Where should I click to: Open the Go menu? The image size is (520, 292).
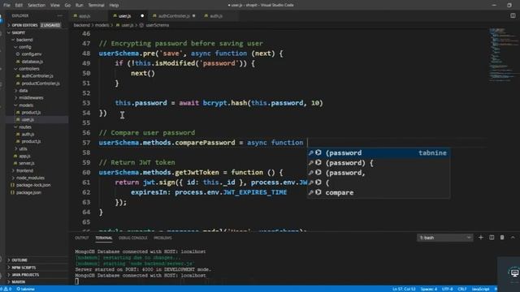pyautogui.click(x=67, y=6)
